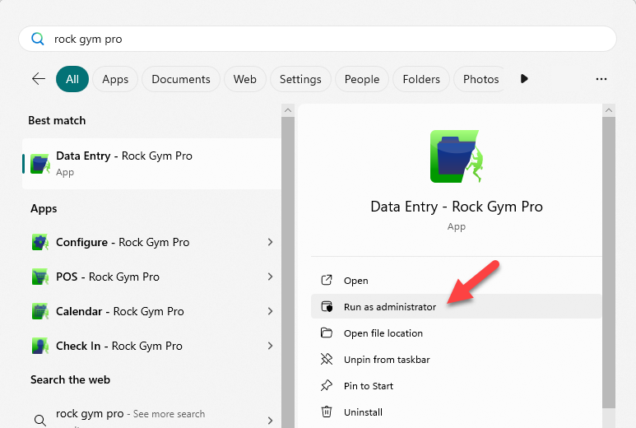
Task: Select POS - Rock Gym Pro result
Action: tap(151, 277)
